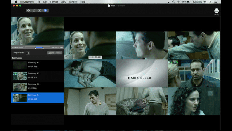This screenshot has height=131, width=232.
Task: Click the left handle of the range slider
Action: point(35,48)
